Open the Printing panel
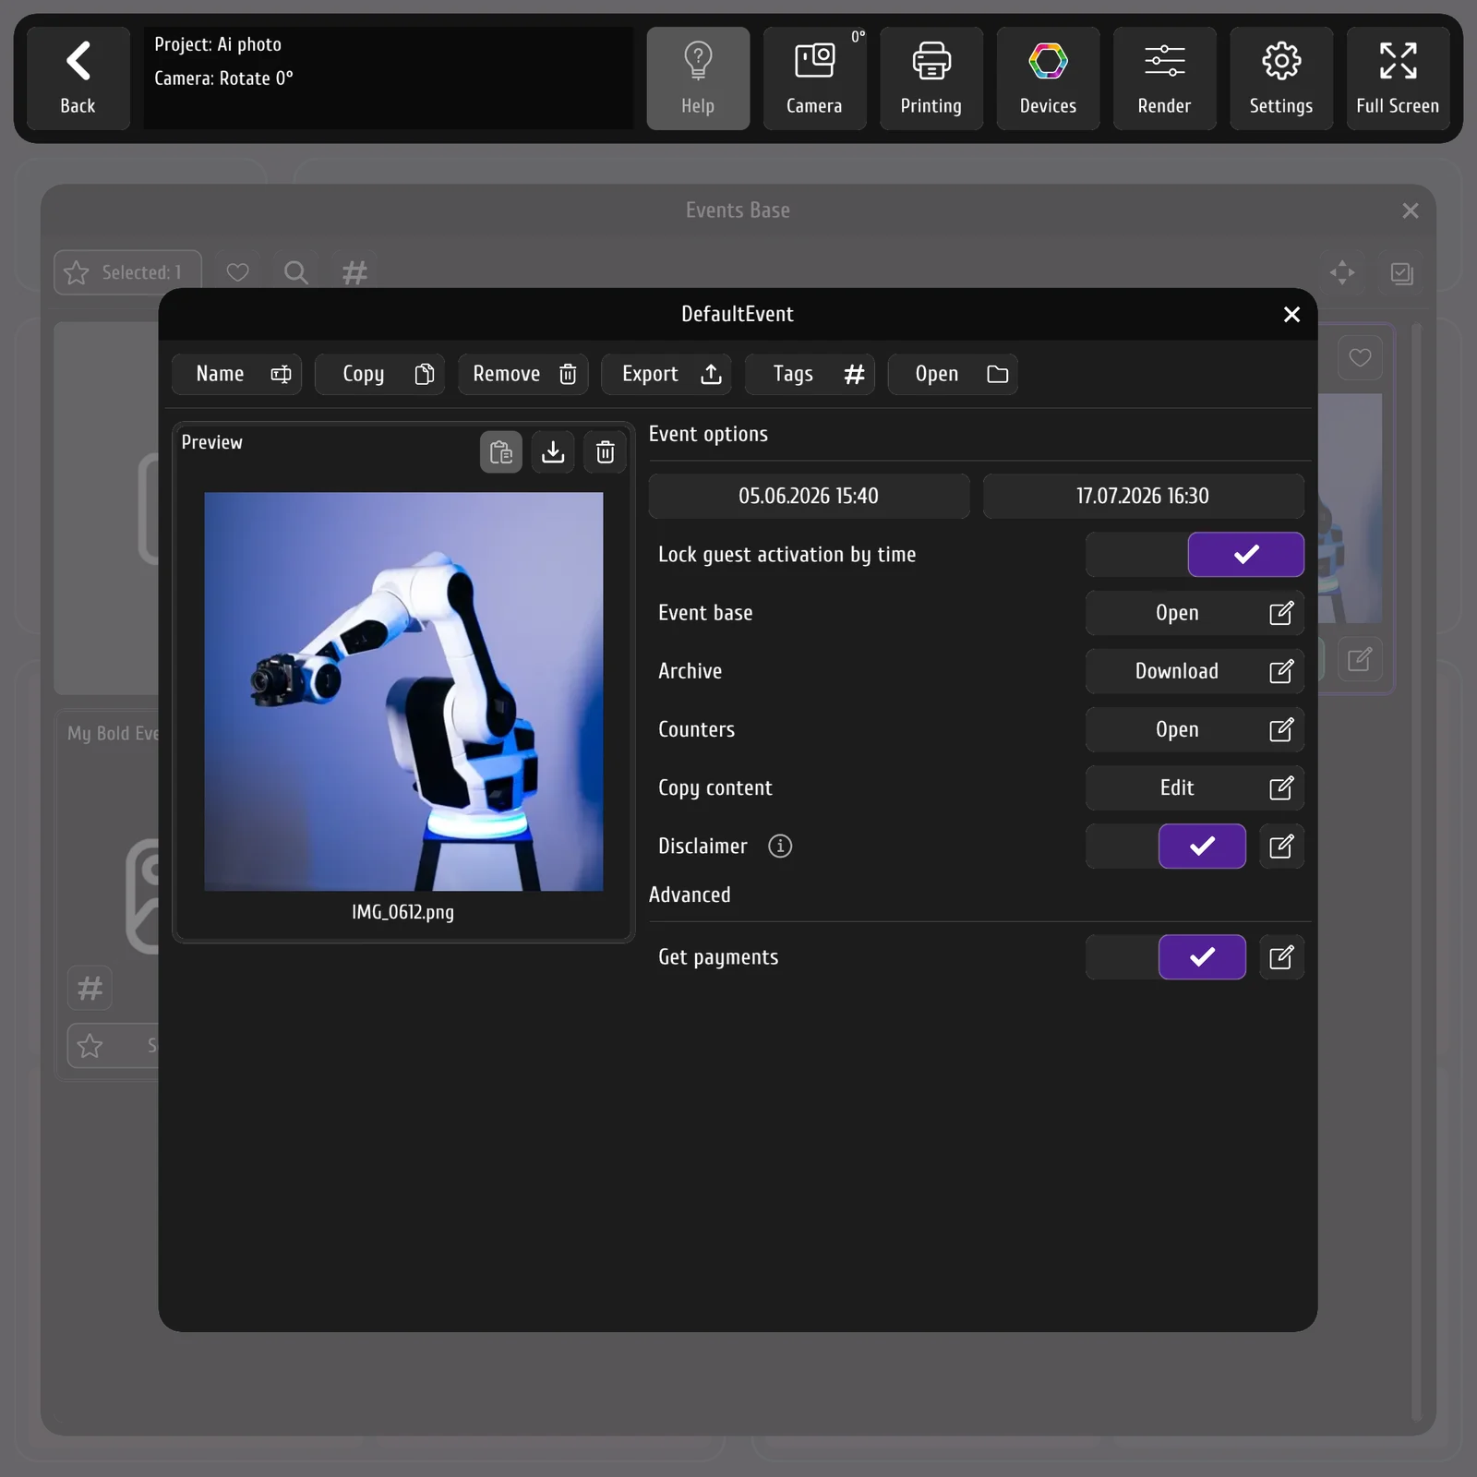Screen dimensions: 1477x1477 pyautogui.click(x=931, y=78)
